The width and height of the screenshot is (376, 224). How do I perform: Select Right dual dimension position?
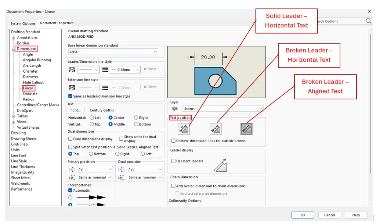pos(117,154)
